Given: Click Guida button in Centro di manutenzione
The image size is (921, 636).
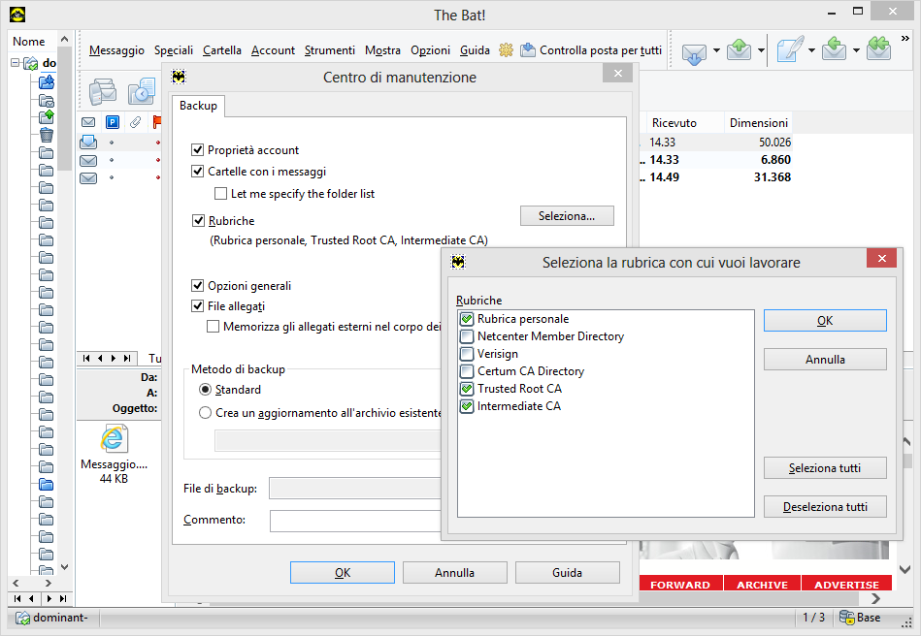Looking at the screenshot, I should (568, 573).
